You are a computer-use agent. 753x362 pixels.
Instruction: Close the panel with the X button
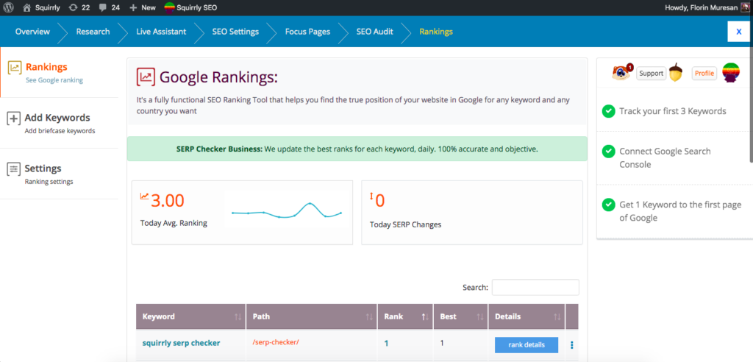(738, 32)
